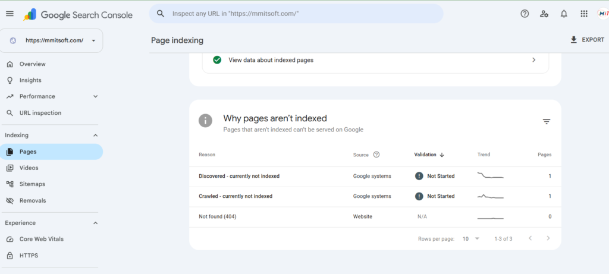Screen dimensions: 609x274
Task: Click the Removals crossed-eye icon
Action: pos(10,201)
